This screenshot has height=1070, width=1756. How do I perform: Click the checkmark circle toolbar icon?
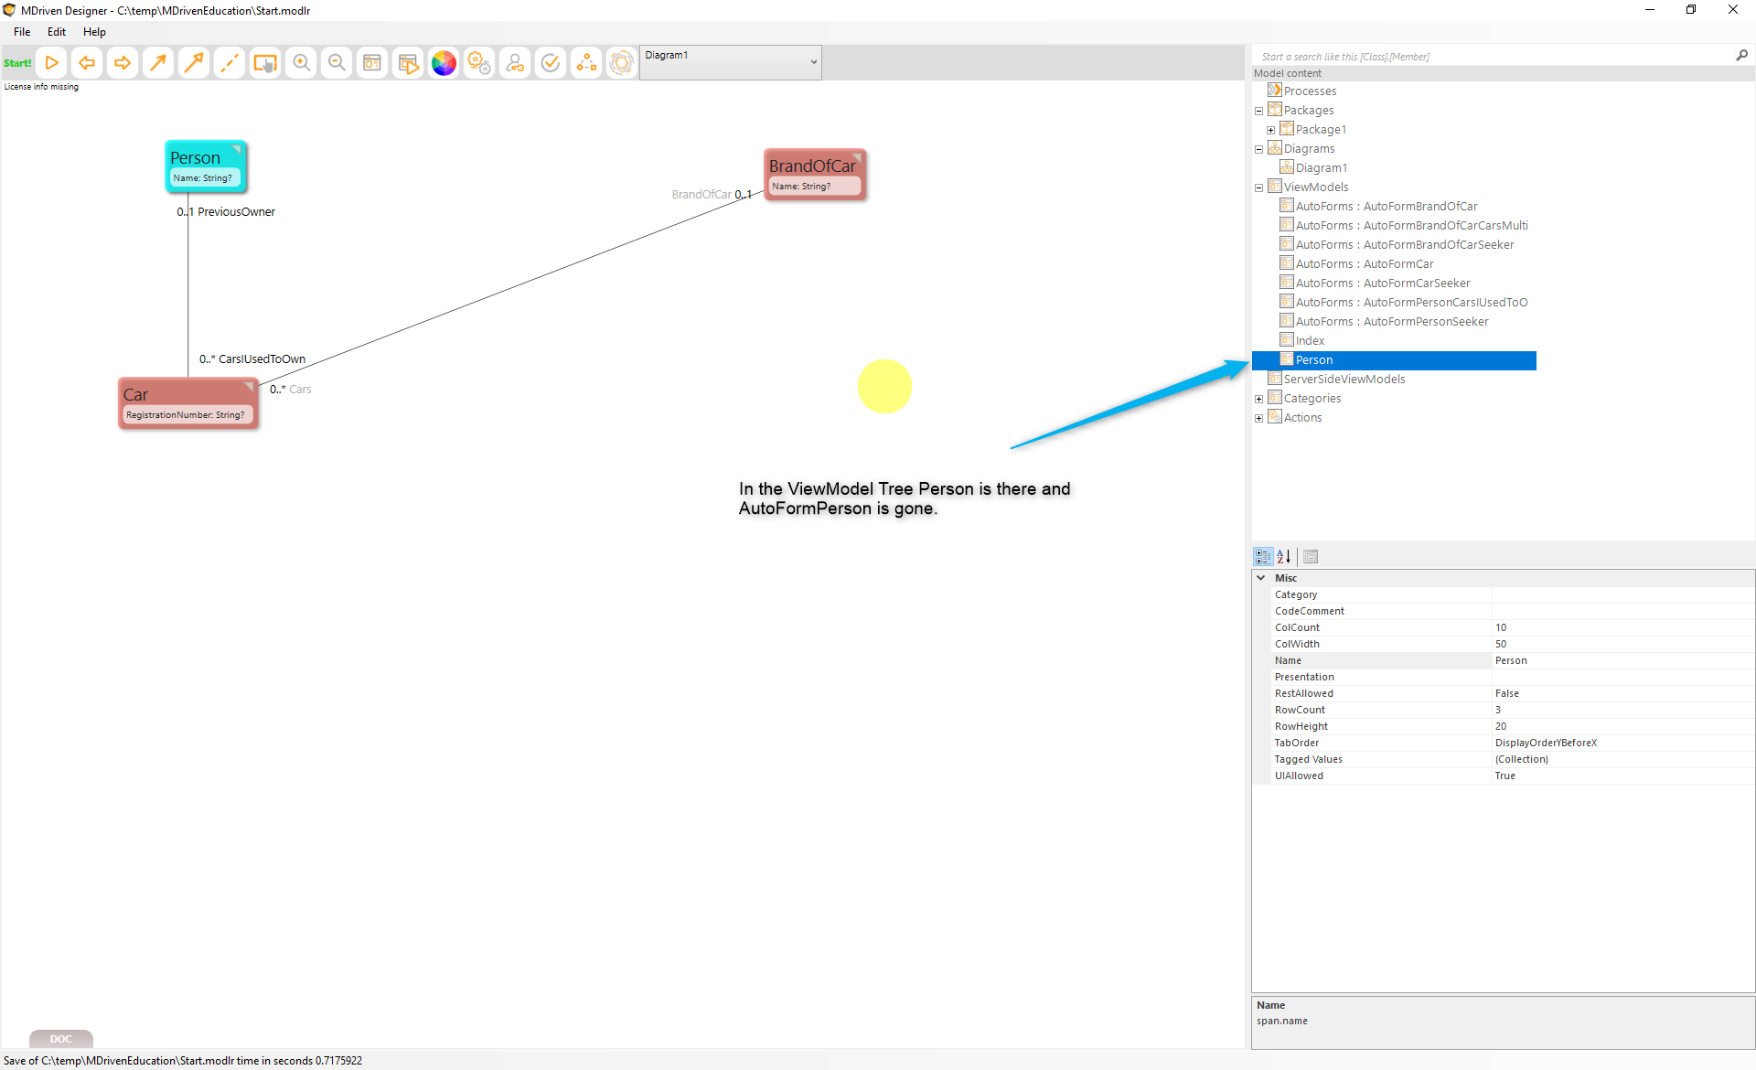551,63
